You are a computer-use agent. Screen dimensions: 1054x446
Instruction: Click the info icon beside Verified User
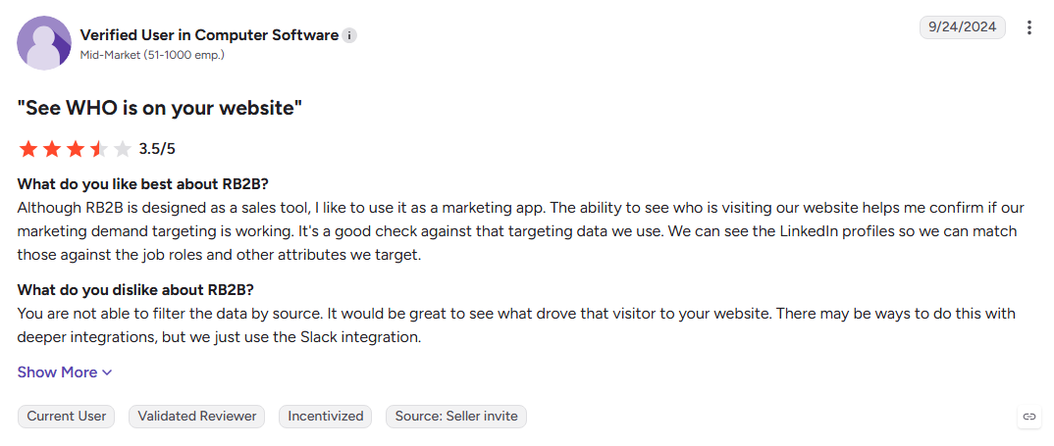(348, 35)
